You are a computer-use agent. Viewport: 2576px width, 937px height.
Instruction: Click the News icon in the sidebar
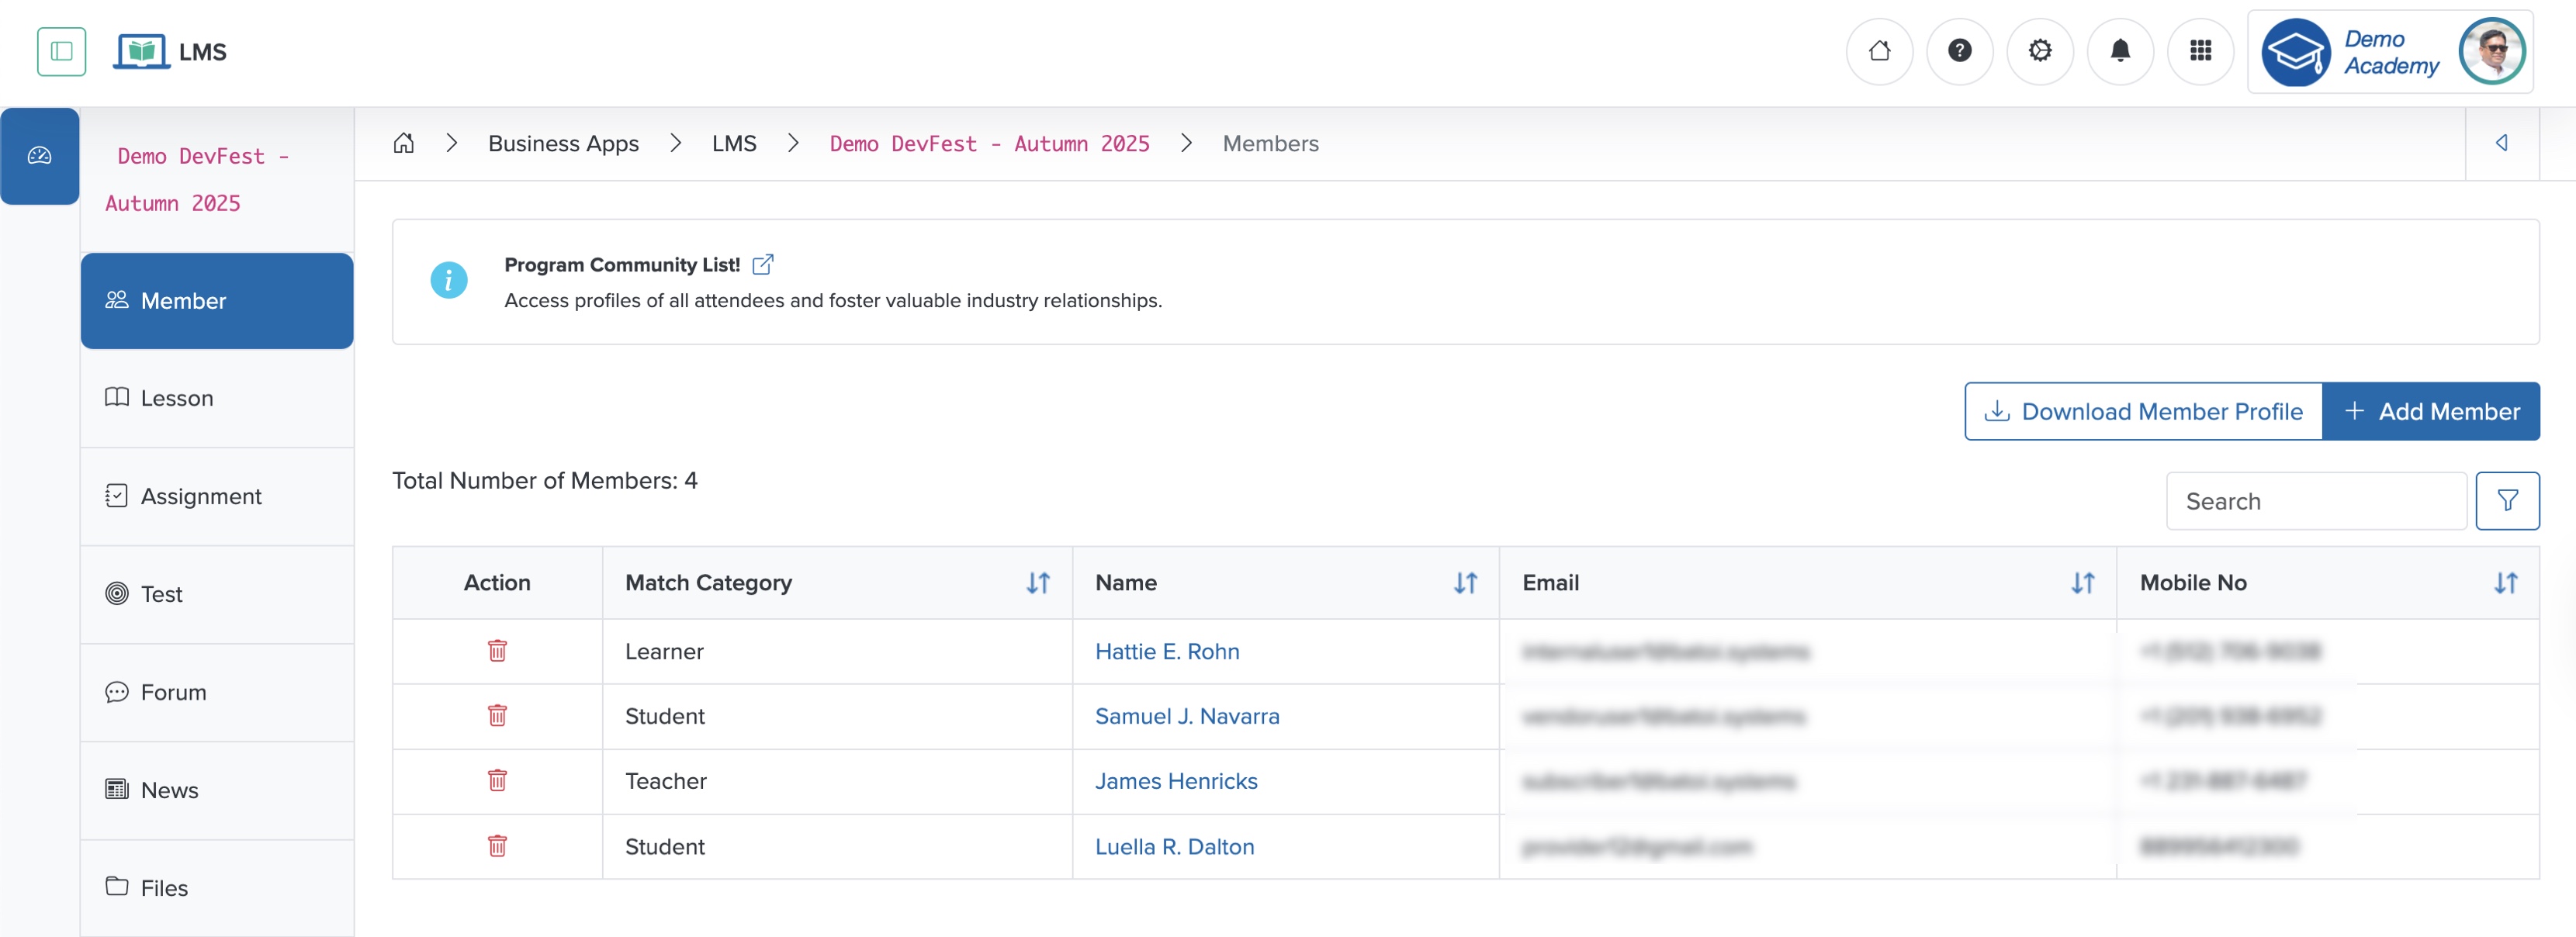[116, 789]
